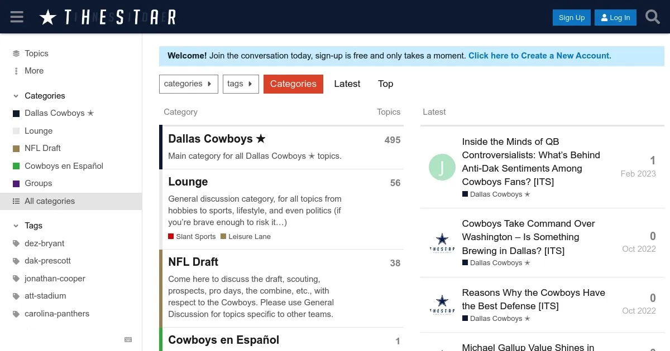Screen dimensions: 670x351
Task: Click the Sign Up button
Action: coord(572,17)
